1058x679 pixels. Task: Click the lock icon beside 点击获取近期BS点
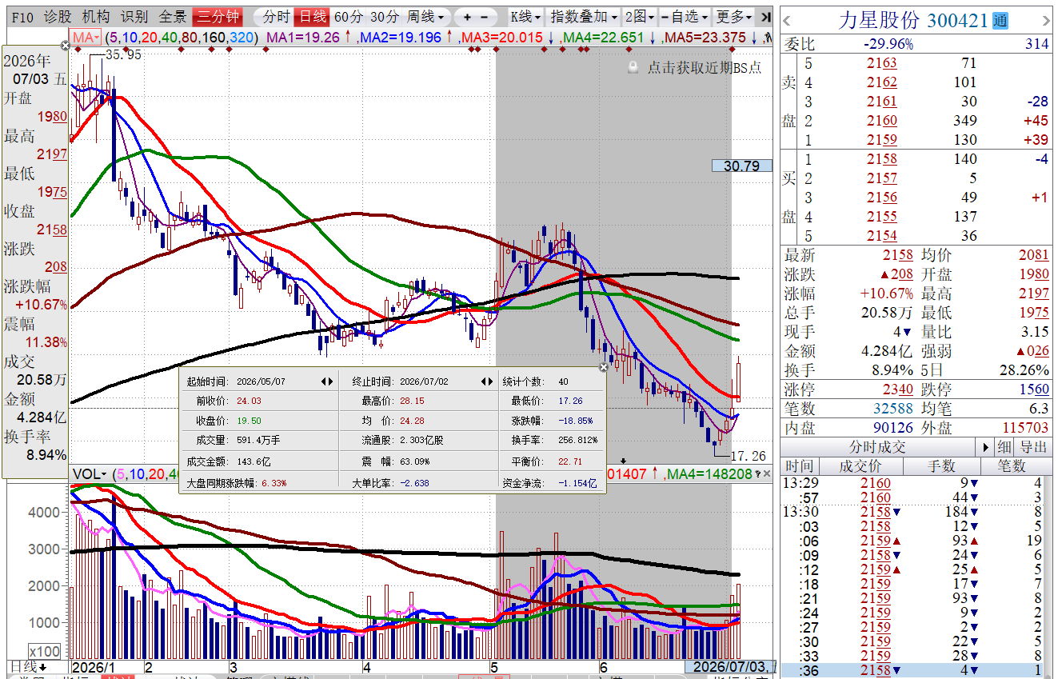point(633,68)
